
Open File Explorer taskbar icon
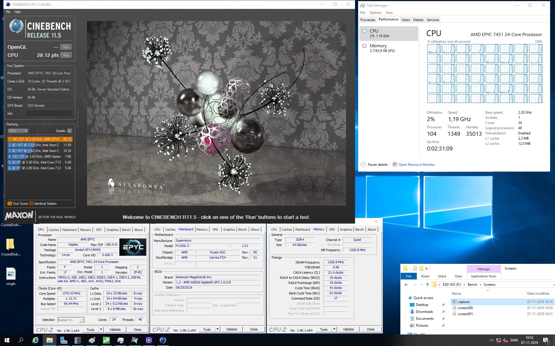50,340
